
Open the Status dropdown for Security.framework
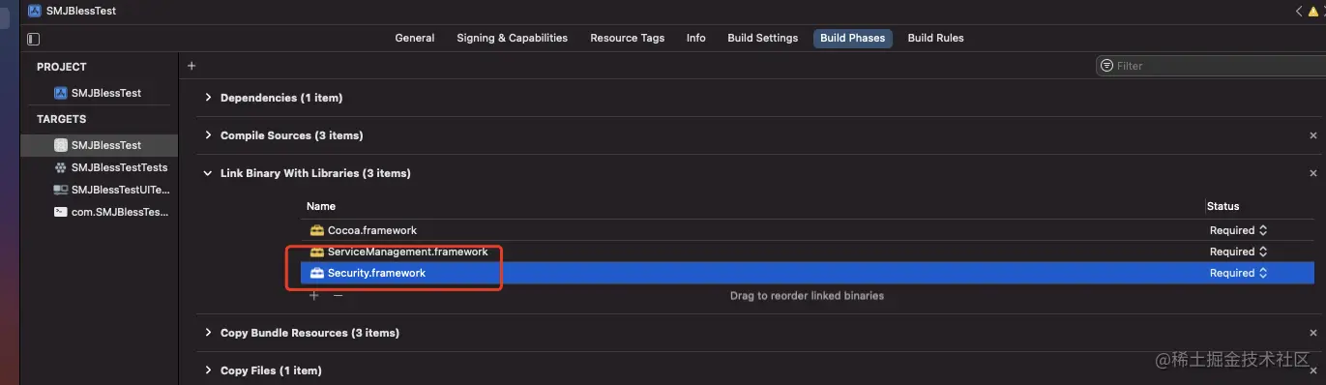tap(1238, 273)
